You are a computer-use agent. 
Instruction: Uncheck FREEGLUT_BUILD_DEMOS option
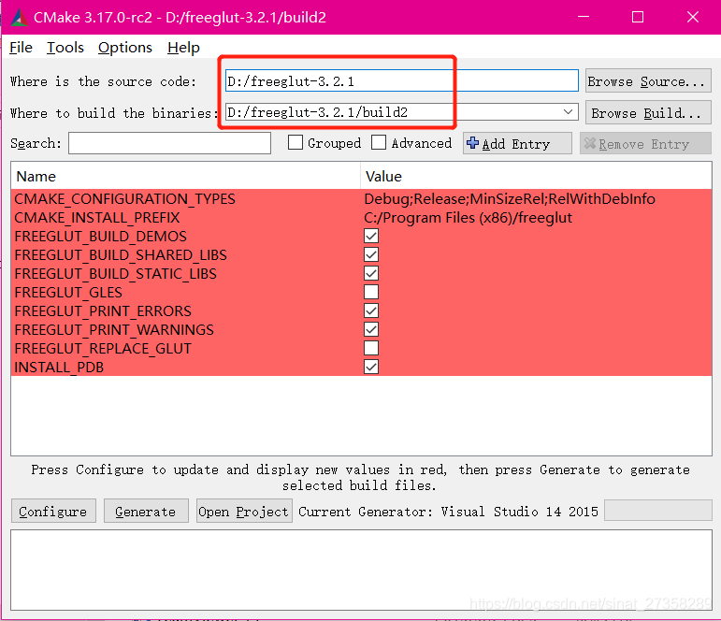pos(371,236)
